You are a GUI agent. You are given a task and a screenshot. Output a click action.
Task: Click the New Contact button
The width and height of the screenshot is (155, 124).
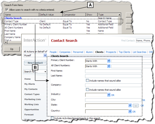coord(35,63)
